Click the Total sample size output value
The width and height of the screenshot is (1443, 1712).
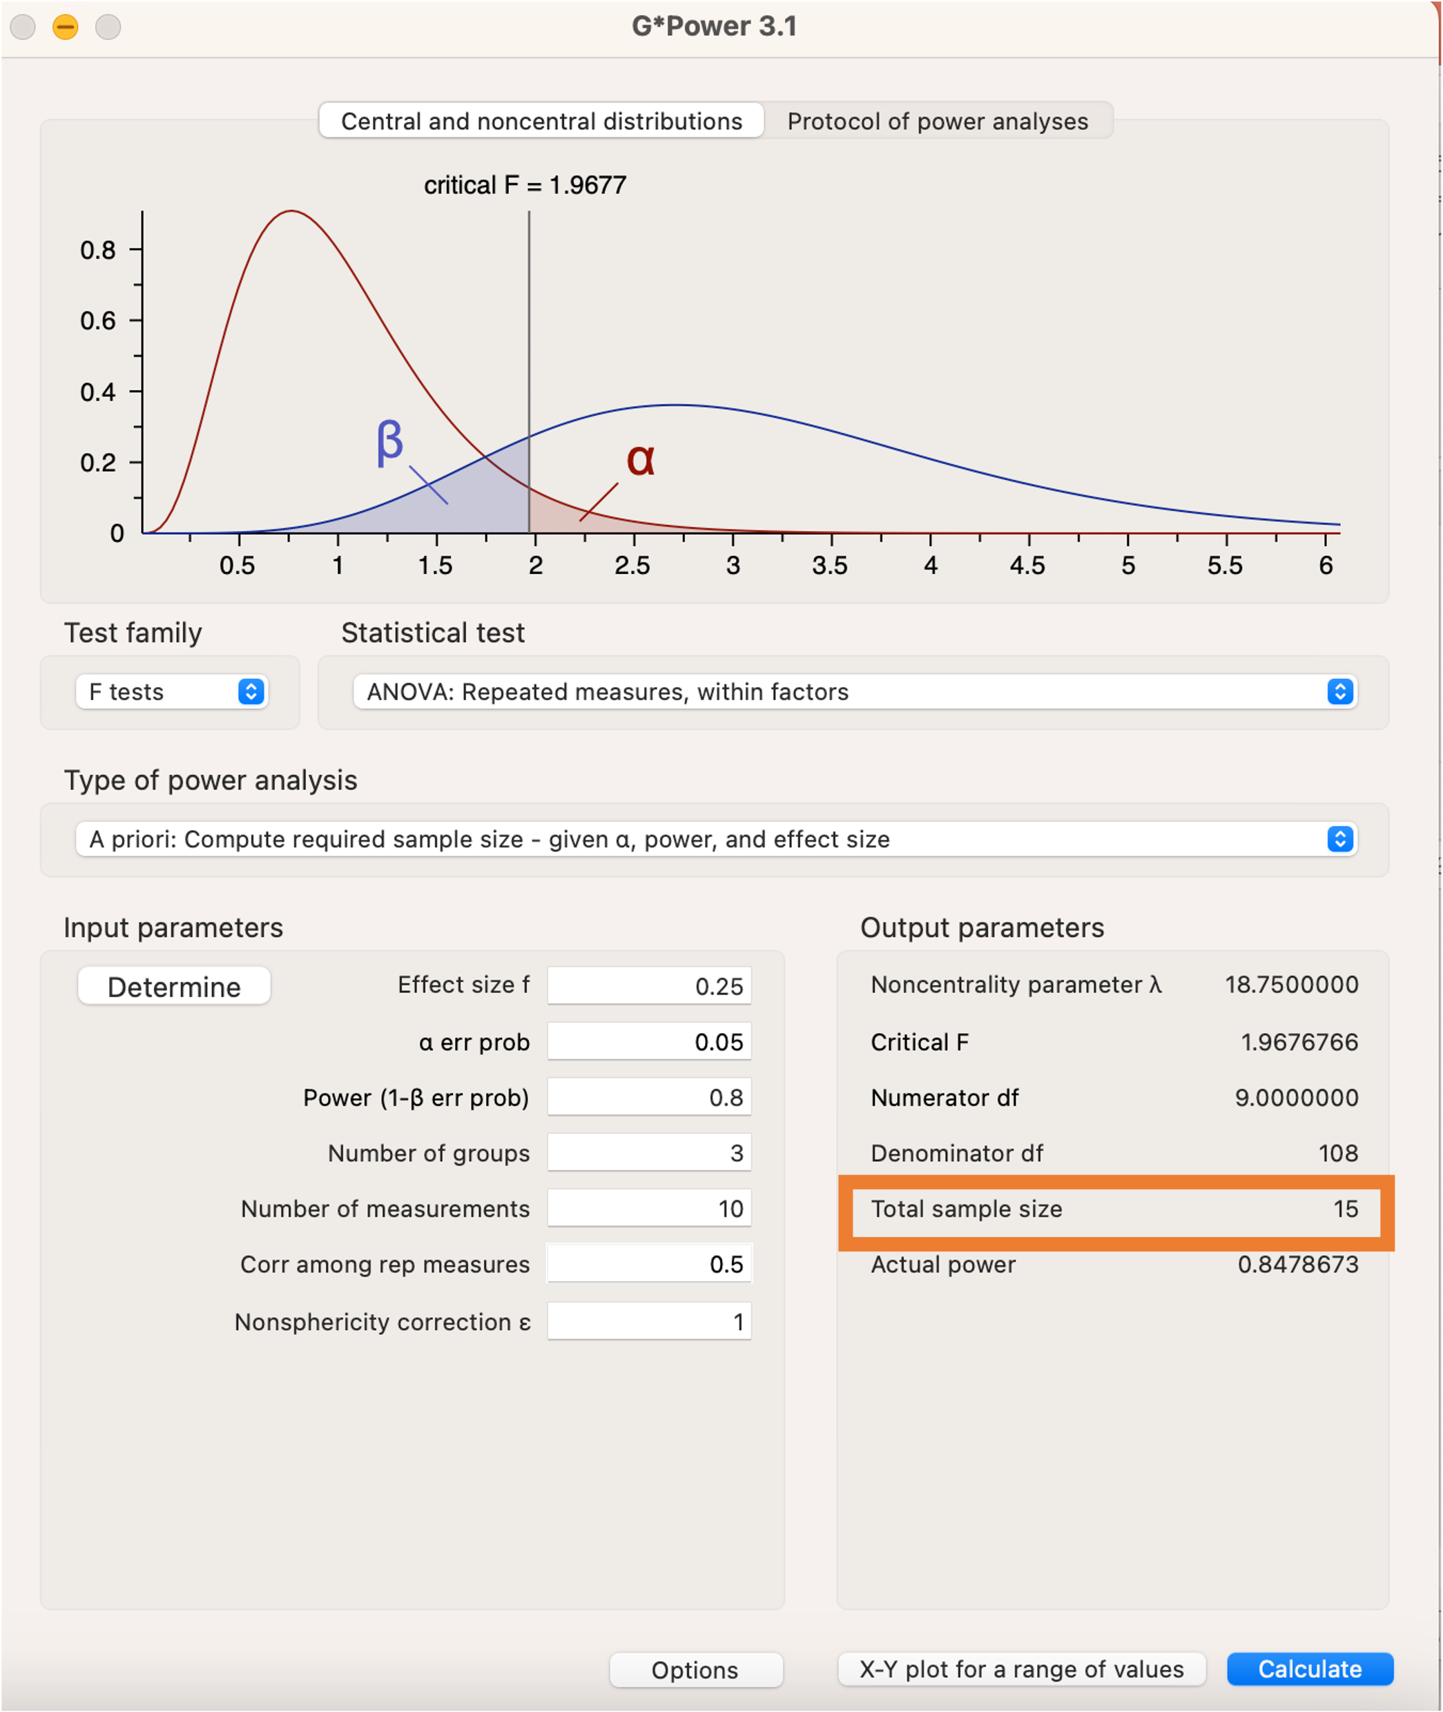(x=1345, y=1209)
